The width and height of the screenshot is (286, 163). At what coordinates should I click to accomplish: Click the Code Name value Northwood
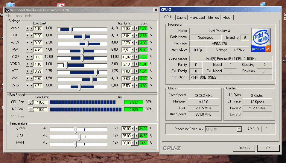coord(206,38)
